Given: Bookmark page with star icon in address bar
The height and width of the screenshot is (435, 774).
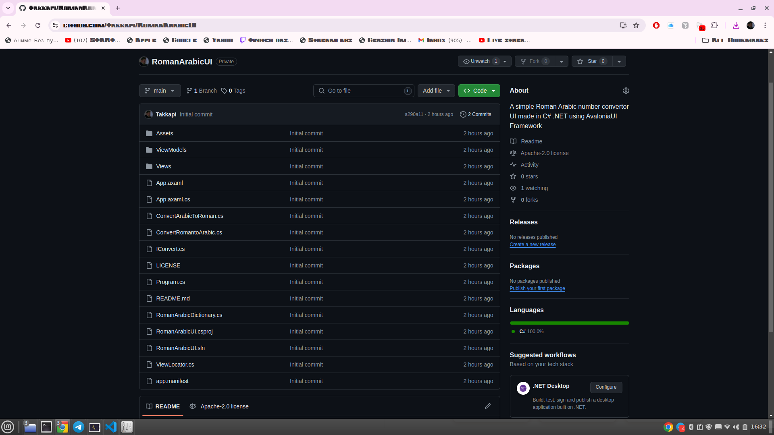Looking at the screenshot, I should (636, 25).
